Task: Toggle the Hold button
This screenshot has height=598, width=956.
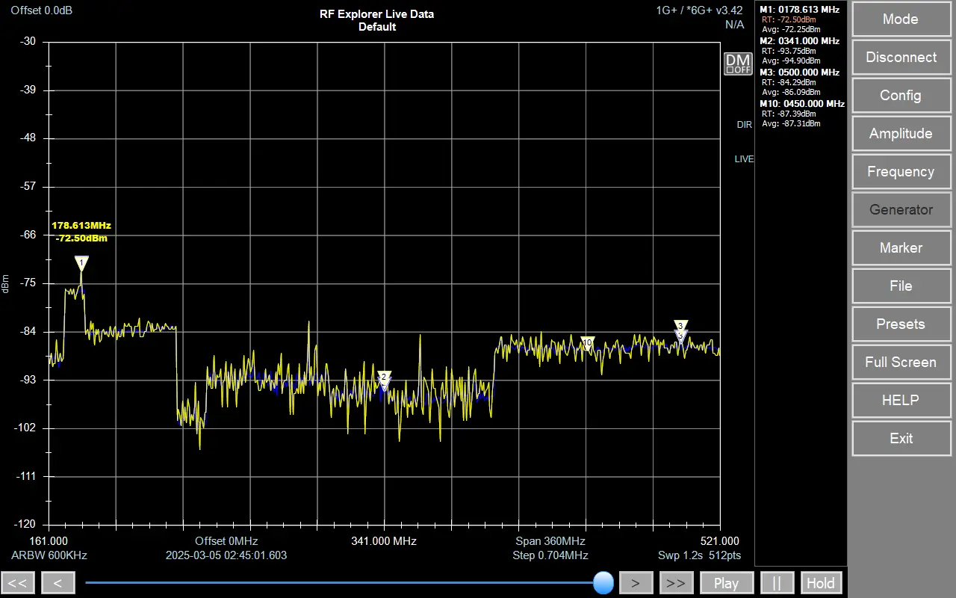Action: pos(821,583)
